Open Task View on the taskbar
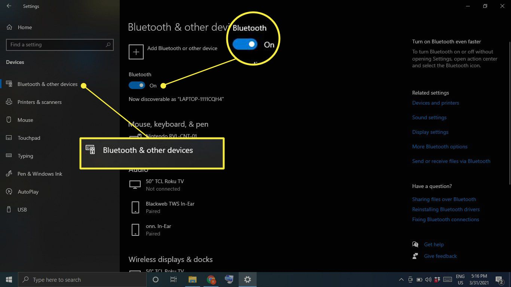The width and height of the screenshot is (511, 287). pyautogui.click(x=174, y=280)
